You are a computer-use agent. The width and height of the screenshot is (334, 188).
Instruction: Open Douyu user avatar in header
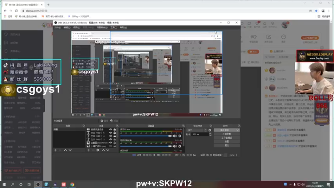(x=285, y=25)
